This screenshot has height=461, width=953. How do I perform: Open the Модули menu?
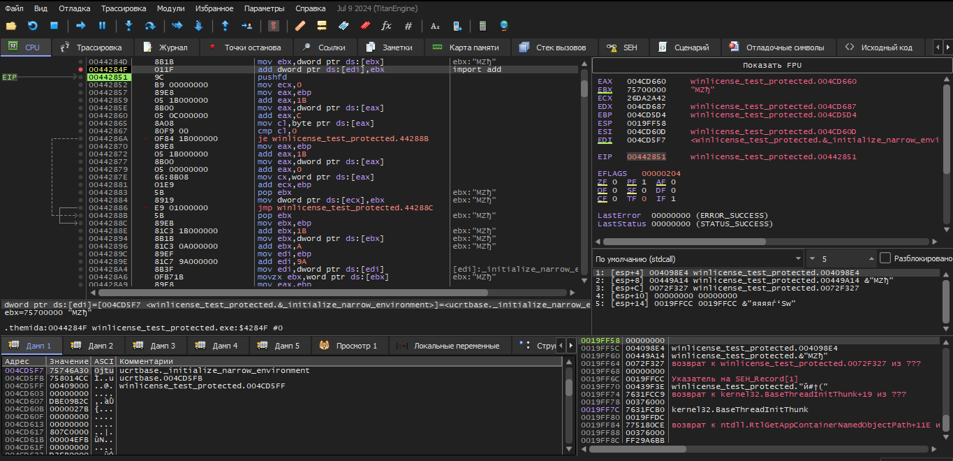[x=171, y=8]
